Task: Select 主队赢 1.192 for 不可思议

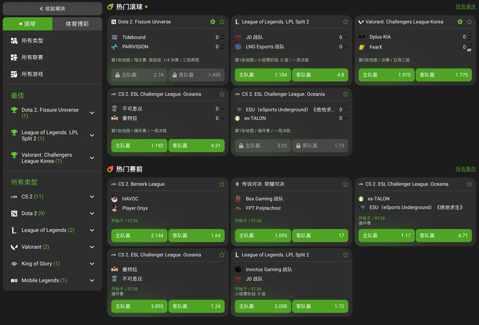Action: (x=139, y=146)
